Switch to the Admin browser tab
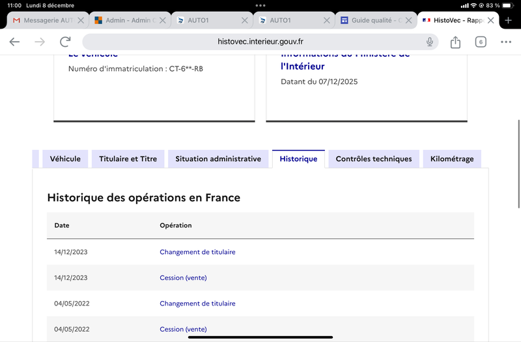Viewport: 521px width, 342px height. 128,20
